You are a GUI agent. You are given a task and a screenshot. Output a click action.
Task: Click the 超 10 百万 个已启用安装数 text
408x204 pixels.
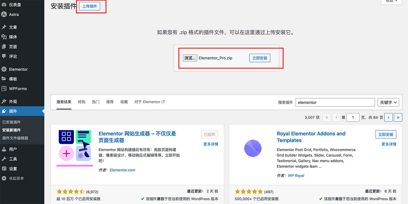79,199
